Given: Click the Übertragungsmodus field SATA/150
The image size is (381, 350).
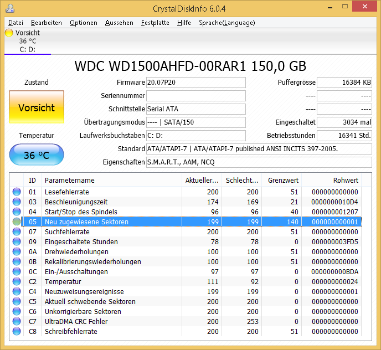Looking at the screenshot, I should pyautogui.click(x=196, y=122).
